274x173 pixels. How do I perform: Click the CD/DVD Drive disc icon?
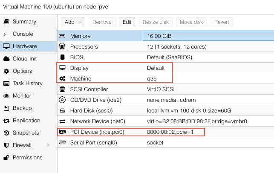click(62, 100)
